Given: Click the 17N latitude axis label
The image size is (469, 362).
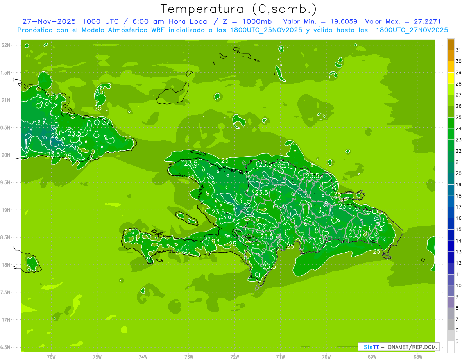Looking at the screenshot, I should 7,320.
